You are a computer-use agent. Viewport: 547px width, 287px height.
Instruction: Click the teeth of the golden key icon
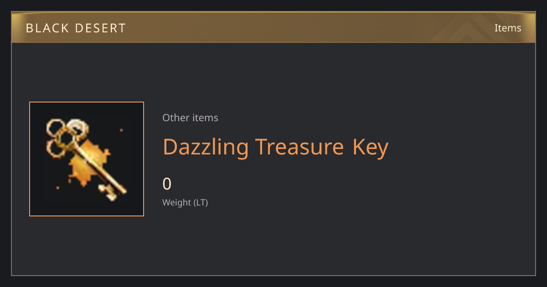coord(108,191)
